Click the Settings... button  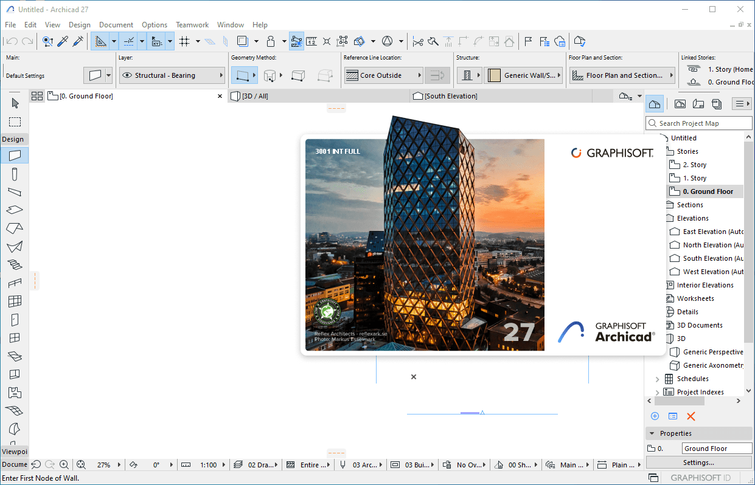[x=698, y=463]
